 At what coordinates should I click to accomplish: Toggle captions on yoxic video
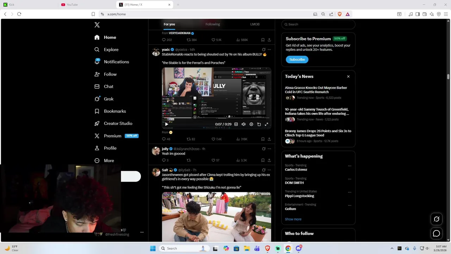[x=236, y=124]
